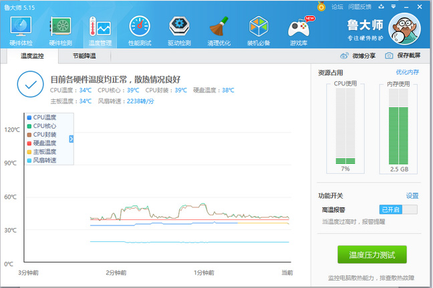Image resolution: width=433 pixels, height=288 pixels.
Task: Switch to 节能降温 tab
Action: pyautogui.click(x=84, y=56)
